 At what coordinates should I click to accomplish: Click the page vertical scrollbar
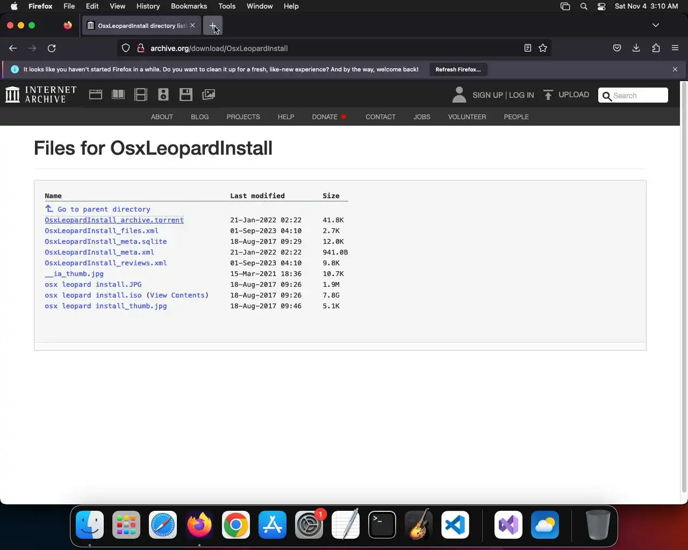pos(684,287)
